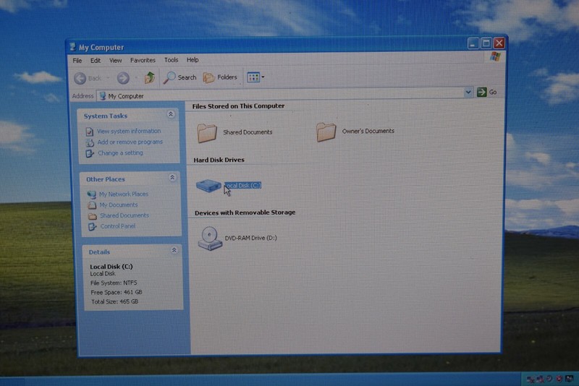Open the Tools menu
Image resolution: width=579 pixels, height=386 pixels.
pos(171,60)
